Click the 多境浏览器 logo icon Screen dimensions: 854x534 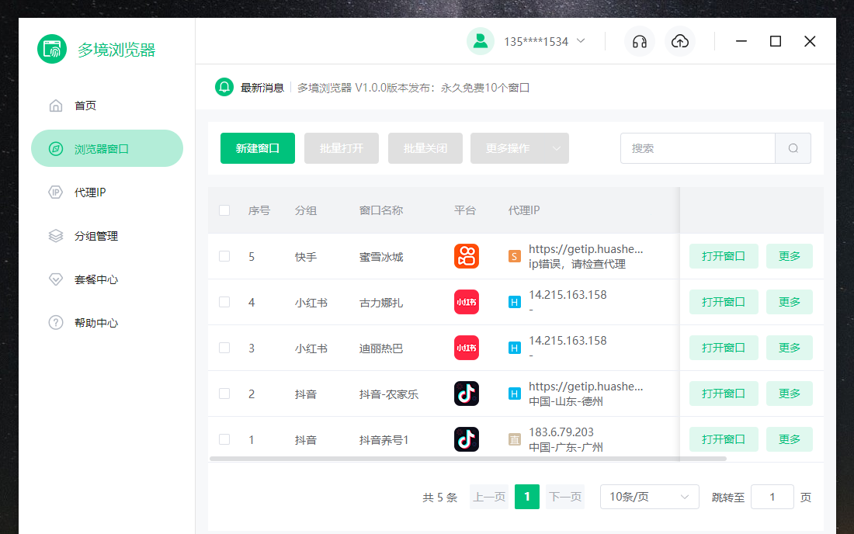52,49
